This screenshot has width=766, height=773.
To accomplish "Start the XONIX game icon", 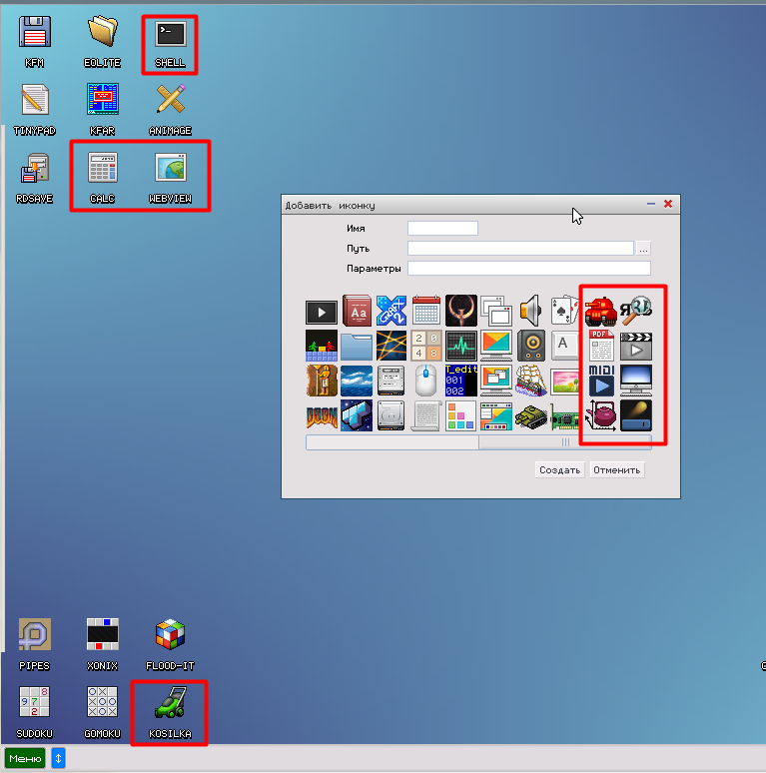I will [103, 644].
